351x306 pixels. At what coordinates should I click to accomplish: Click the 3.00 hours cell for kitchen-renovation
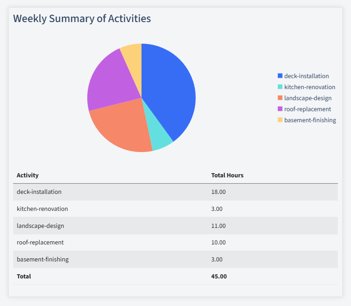[217, 209]
